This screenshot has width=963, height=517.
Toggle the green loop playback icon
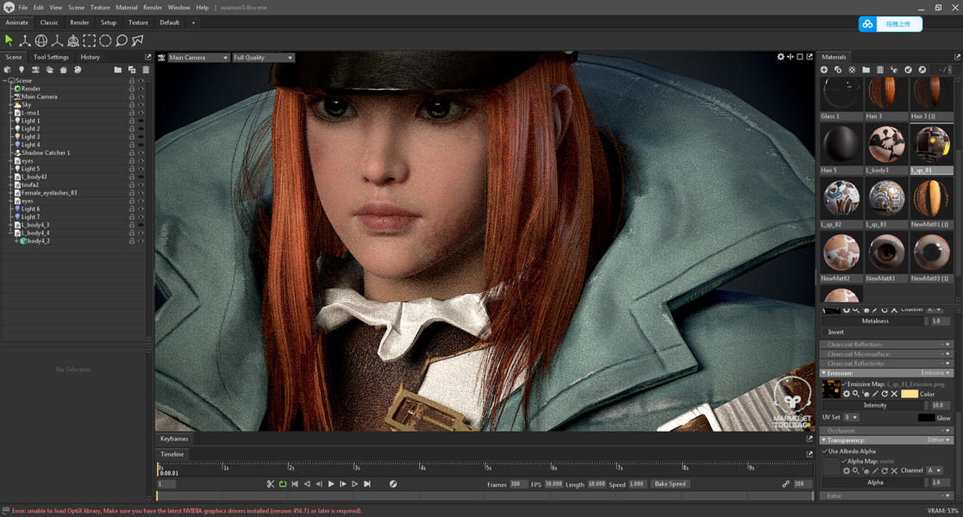point(282,484)
